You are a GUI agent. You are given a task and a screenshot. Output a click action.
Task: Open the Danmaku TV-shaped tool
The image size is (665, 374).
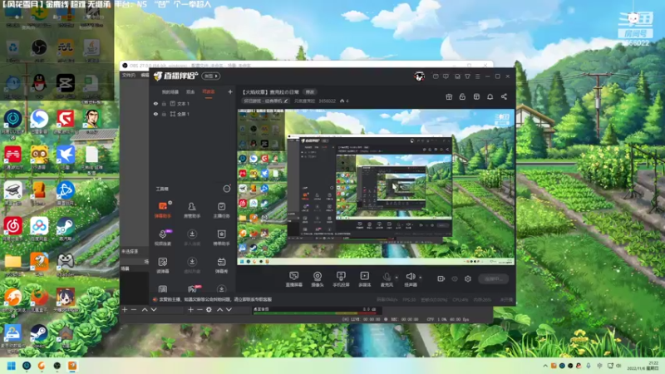click(221, 265)
